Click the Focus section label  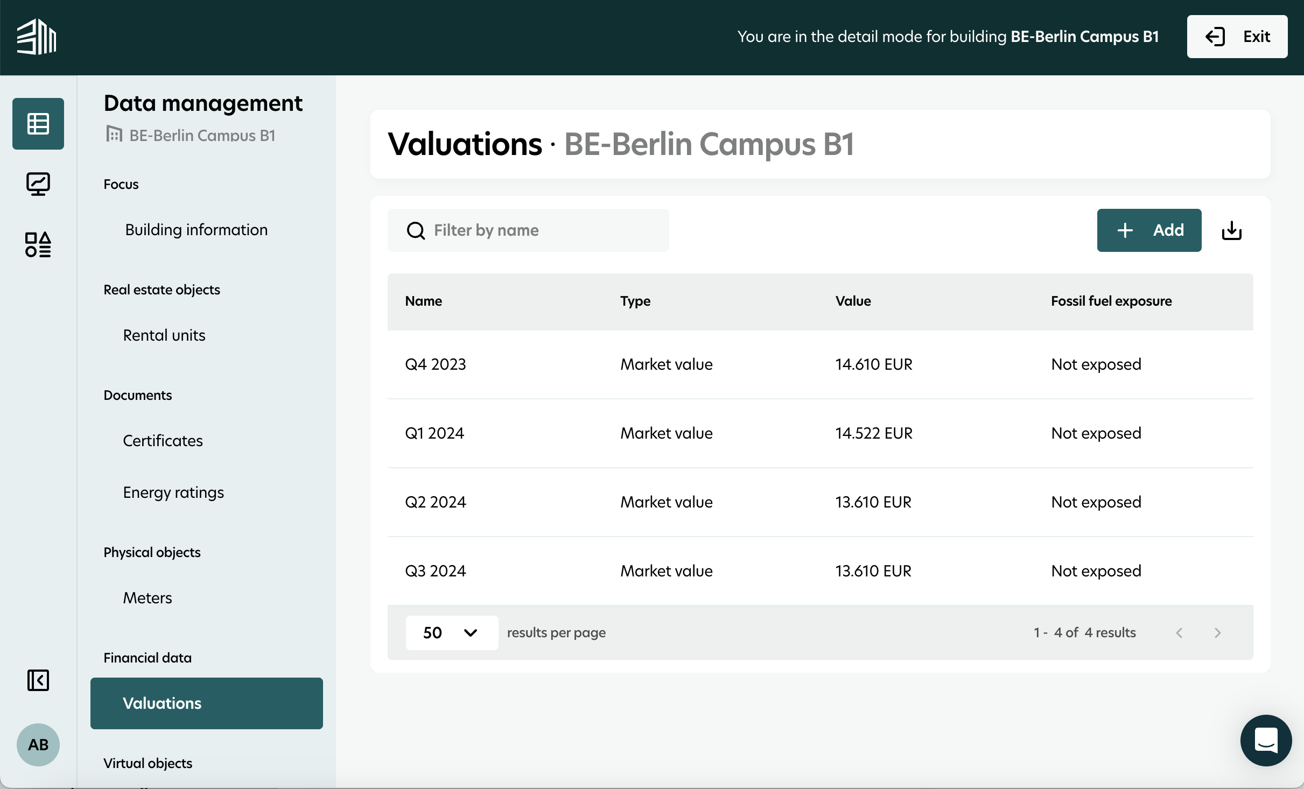coord(121,184)
